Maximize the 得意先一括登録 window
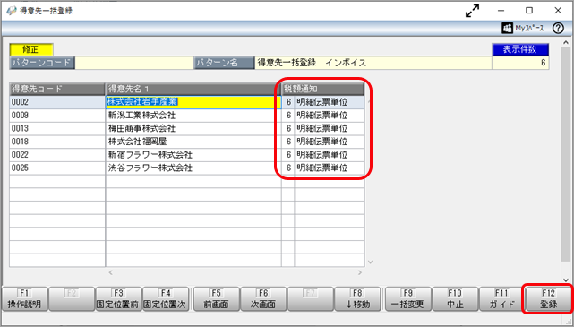 (529, 11)
